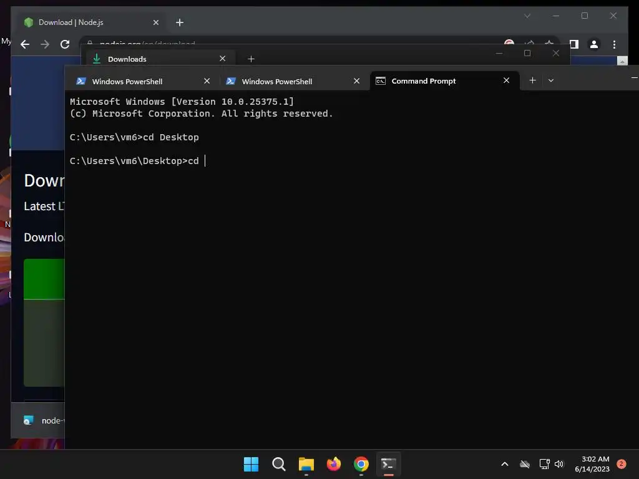Select the Download | Node.js tab

tap(92, 22)
